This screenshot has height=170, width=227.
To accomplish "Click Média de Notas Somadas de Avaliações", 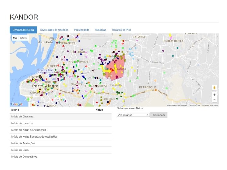I will click(x=61, y=137).
